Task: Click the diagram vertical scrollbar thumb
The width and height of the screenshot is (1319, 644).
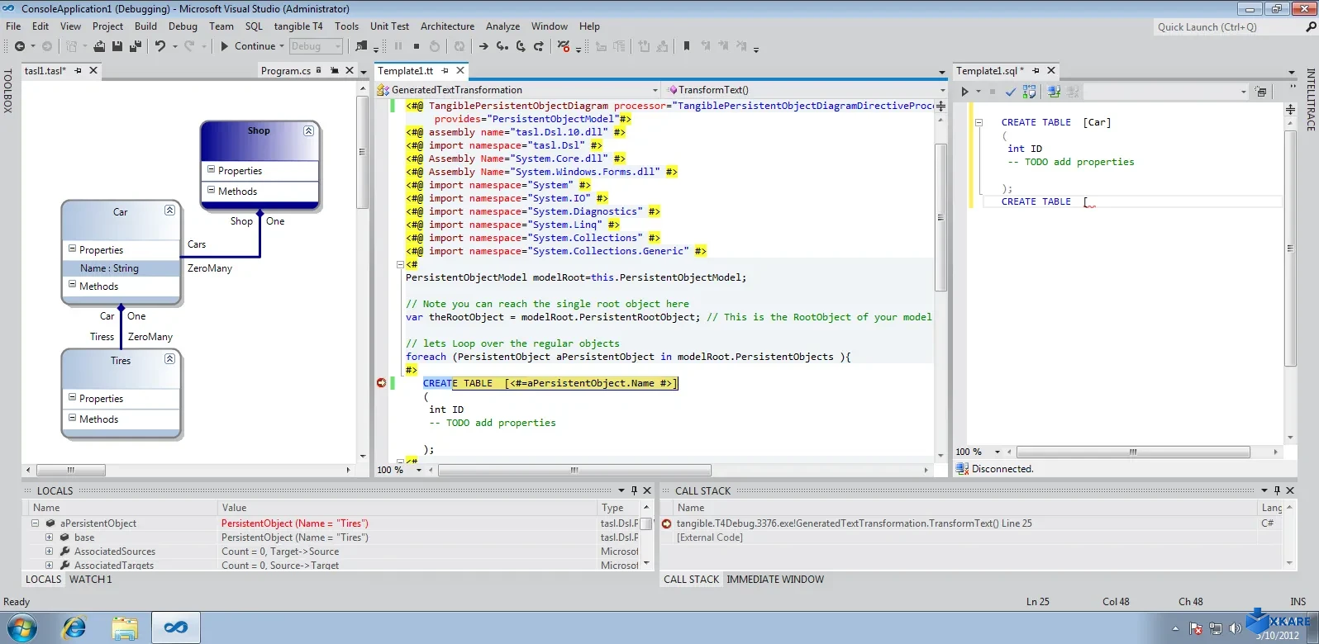Action: coord(362,153)
